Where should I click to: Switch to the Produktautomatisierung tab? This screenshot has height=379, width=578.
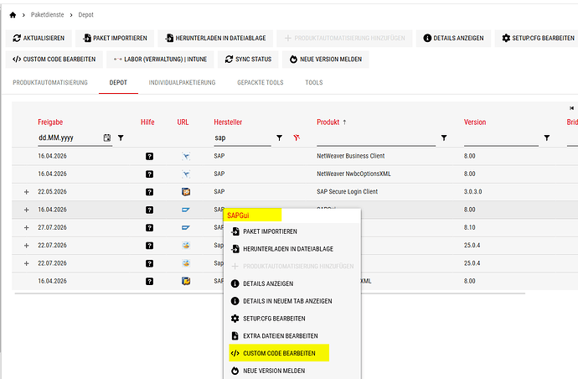click(x=50, y=83)
